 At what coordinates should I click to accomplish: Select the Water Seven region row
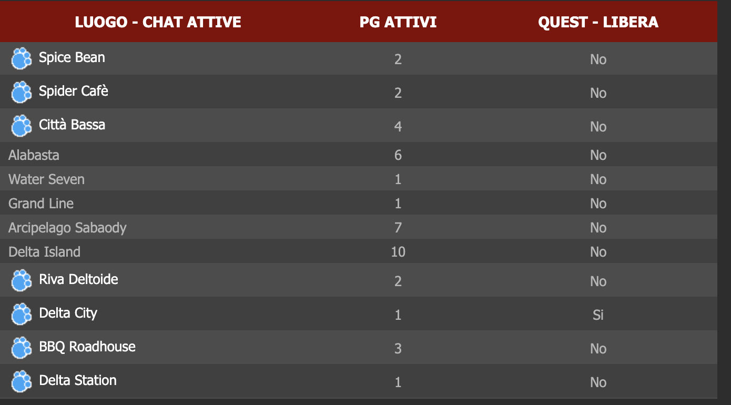359,179
